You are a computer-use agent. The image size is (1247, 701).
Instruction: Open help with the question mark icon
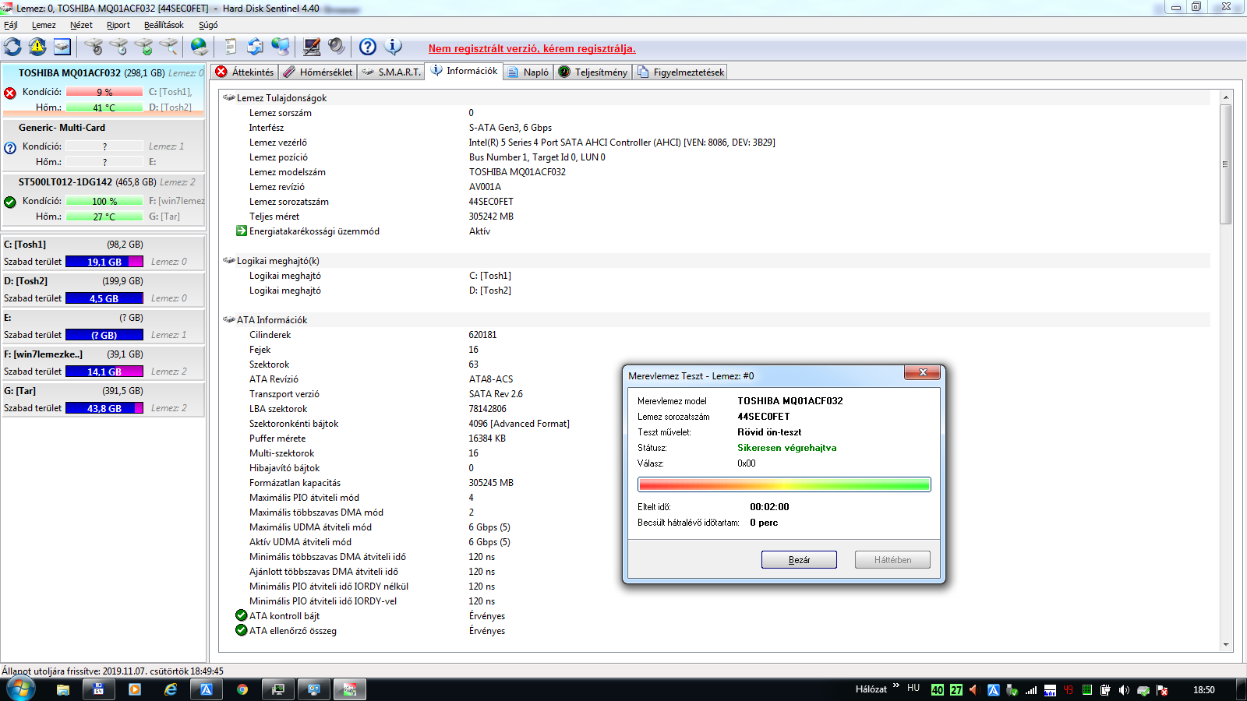point(368,47)
